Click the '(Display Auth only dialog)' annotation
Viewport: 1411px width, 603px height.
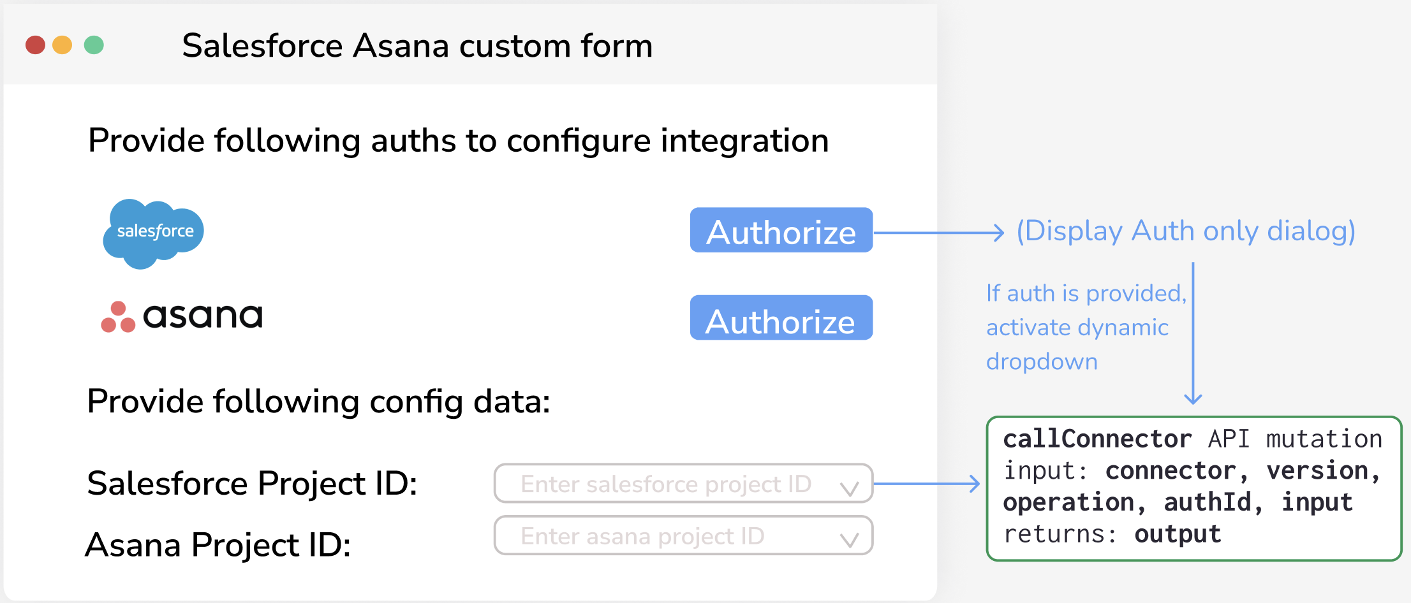1185,231
